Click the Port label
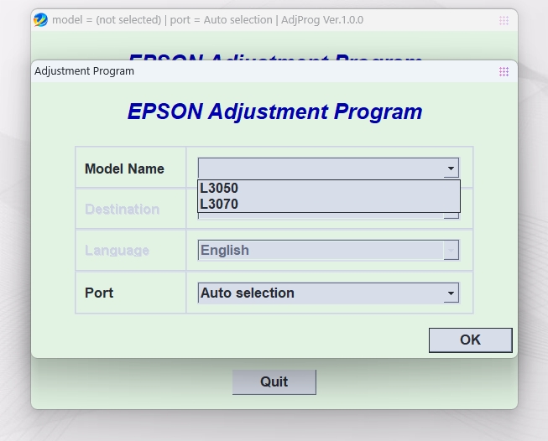The image size is (548, 441). coord(99,293)
